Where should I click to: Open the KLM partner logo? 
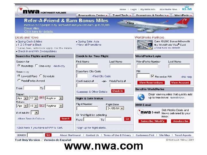pos(187,8)
